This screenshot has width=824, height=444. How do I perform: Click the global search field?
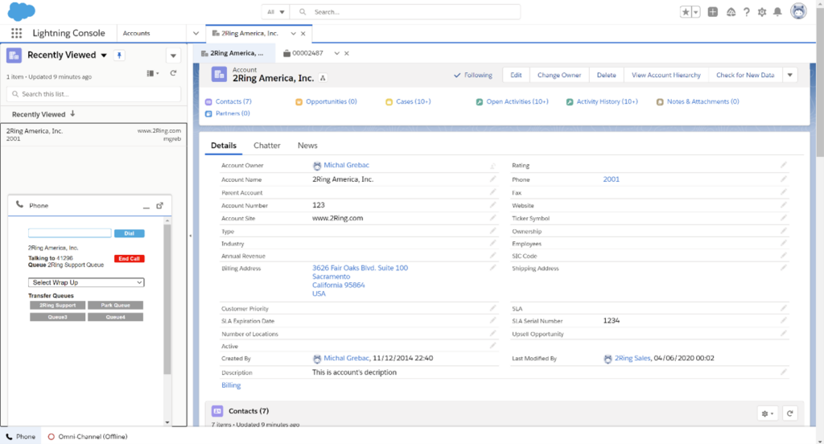pos(405,12)
